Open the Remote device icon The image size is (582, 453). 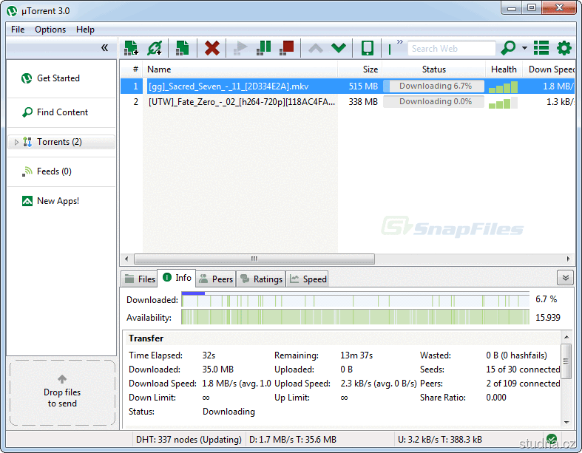click(x=367, y=48)
